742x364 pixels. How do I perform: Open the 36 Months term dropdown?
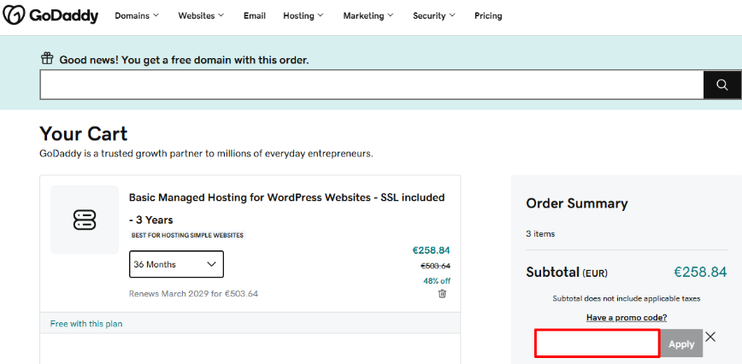176,264
